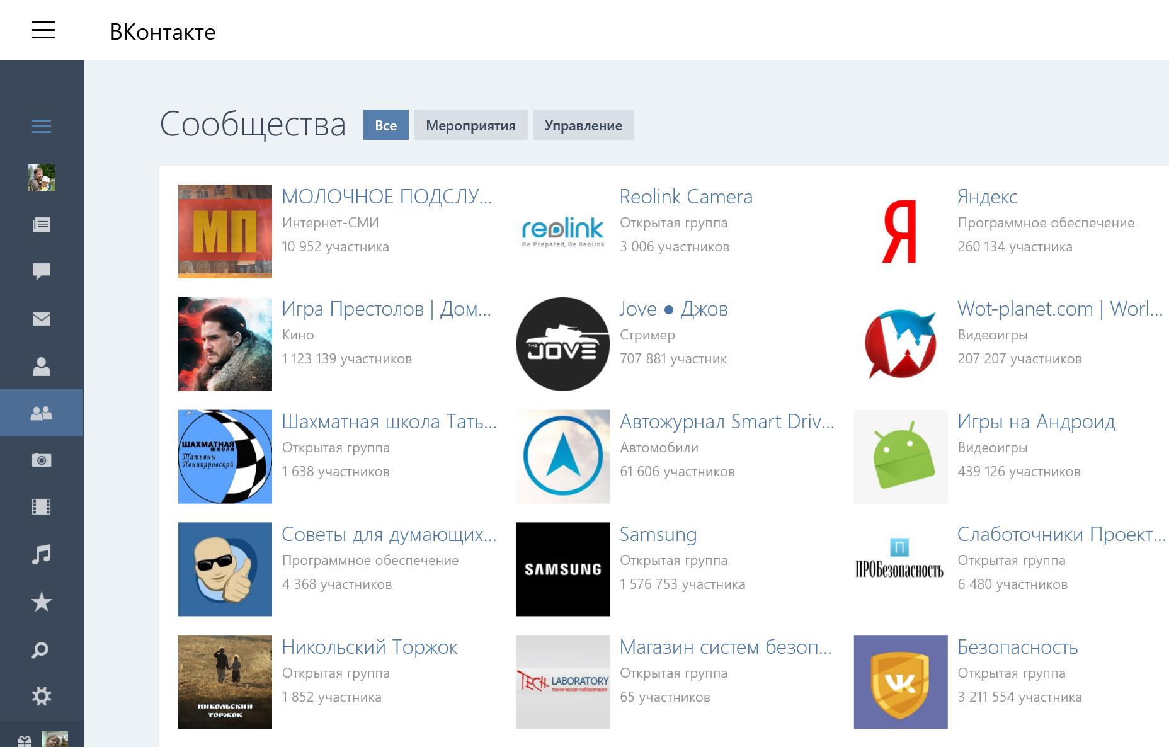The height and width of the screenshot is (747, 1169).
Task: Open the Яндекс community link
Action: 988,197
